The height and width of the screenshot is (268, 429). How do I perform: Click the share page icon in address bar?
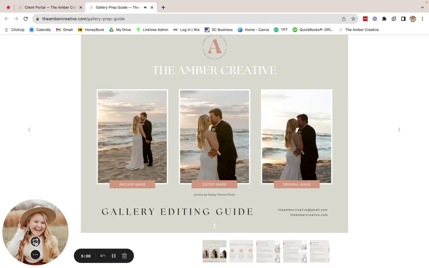tap(344, 19)
